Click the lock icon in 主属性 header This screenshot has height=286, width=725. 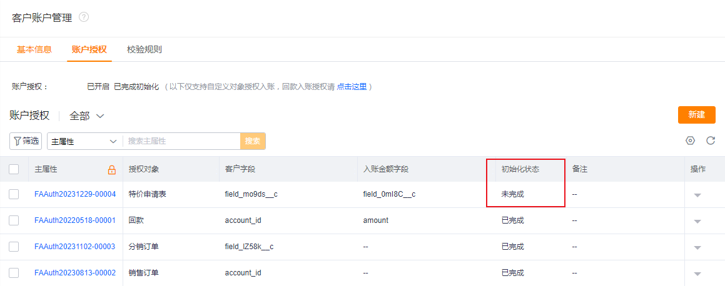[112, 169]
